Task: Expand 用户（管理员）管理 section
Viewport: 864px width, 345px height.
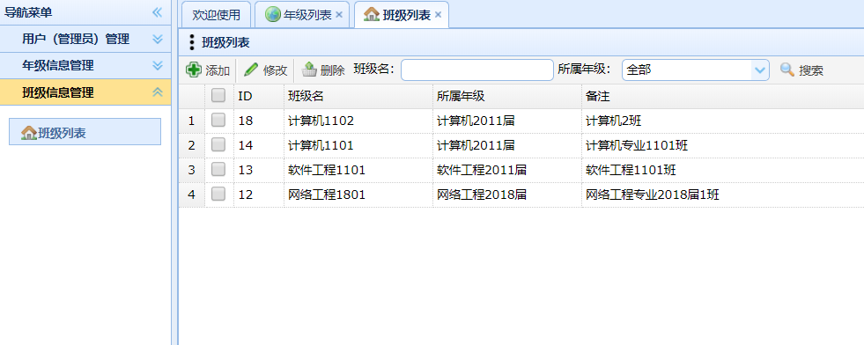Action: [x=158, y=39]
